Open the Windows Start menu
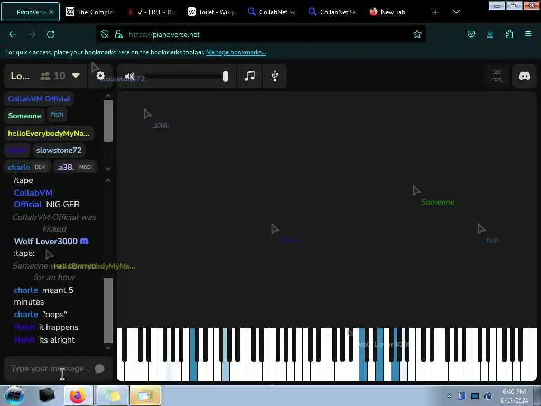 (14, 395)
